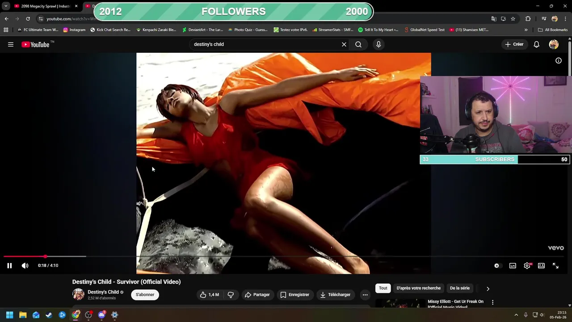Image resolution: width=572 pixels, height=322 pixels.
Task: Open Chrome profile avatar in toolbar
Action: (555, 19)
